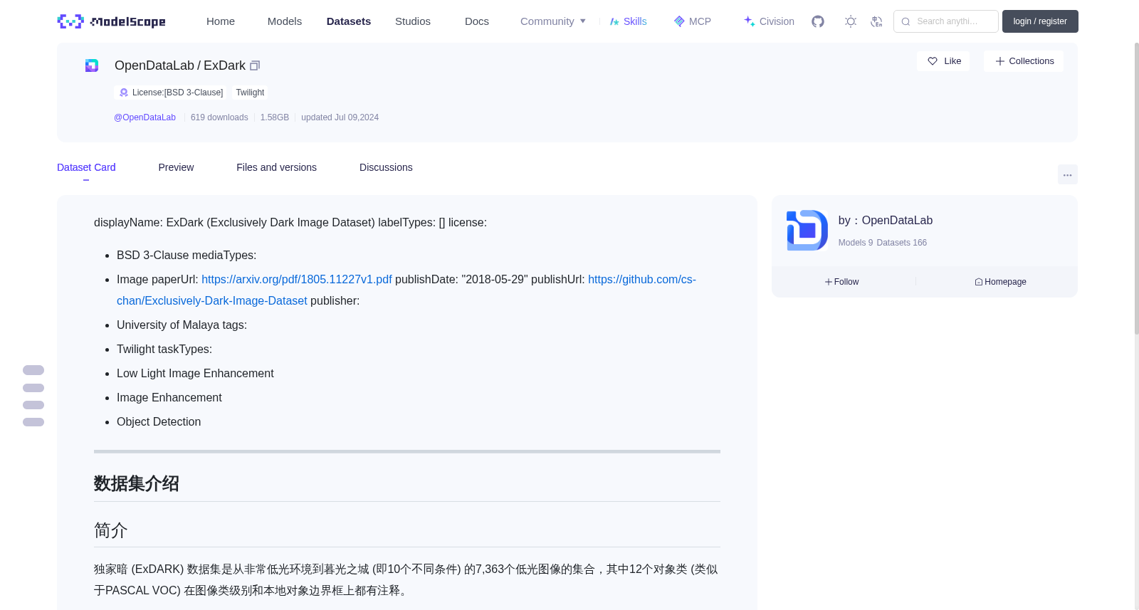
Task: Click the '数据集介绍' heading
Action: coord(137,483)
